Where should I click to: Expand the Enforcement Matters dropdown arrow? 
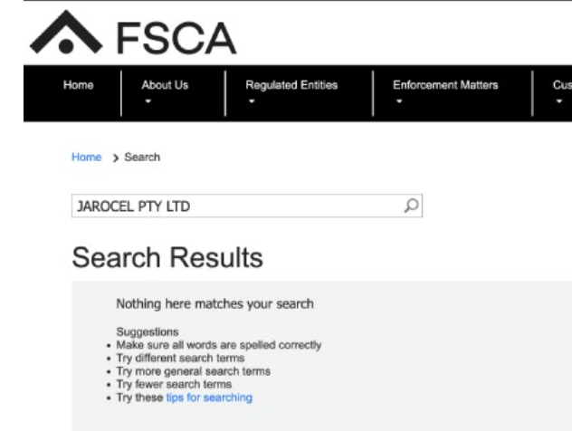pyautogui.click(x=397, y=101)
